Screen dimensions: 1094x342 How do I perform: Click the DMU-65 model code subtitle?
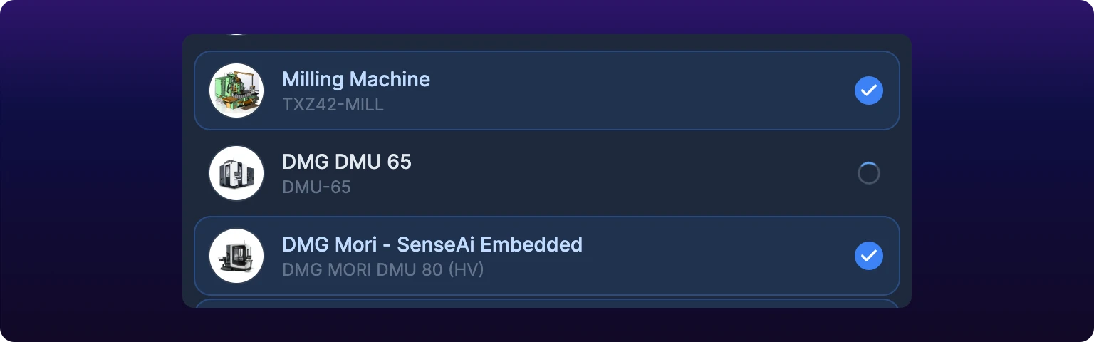(317, 187)
